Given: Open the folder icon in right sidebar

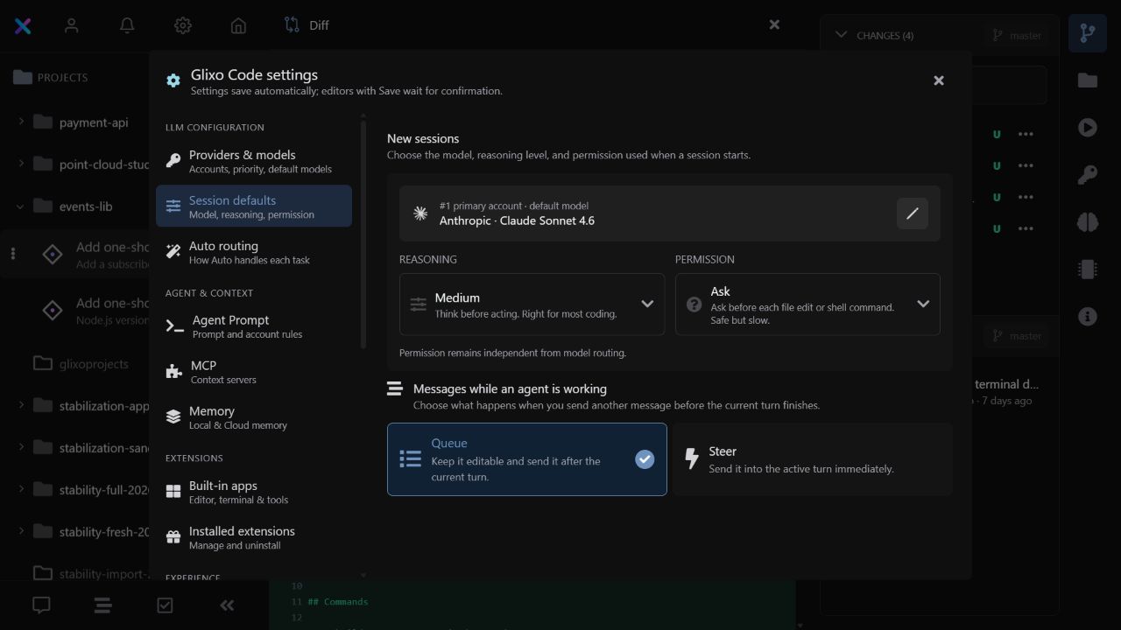Looking at the screenshot, I should coord(1088,80).
